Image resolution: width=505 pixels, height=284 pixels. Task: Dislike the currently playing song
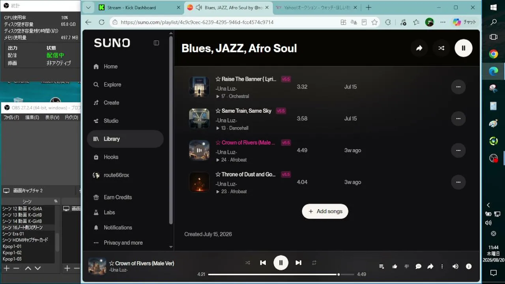(x=406, y=267)
